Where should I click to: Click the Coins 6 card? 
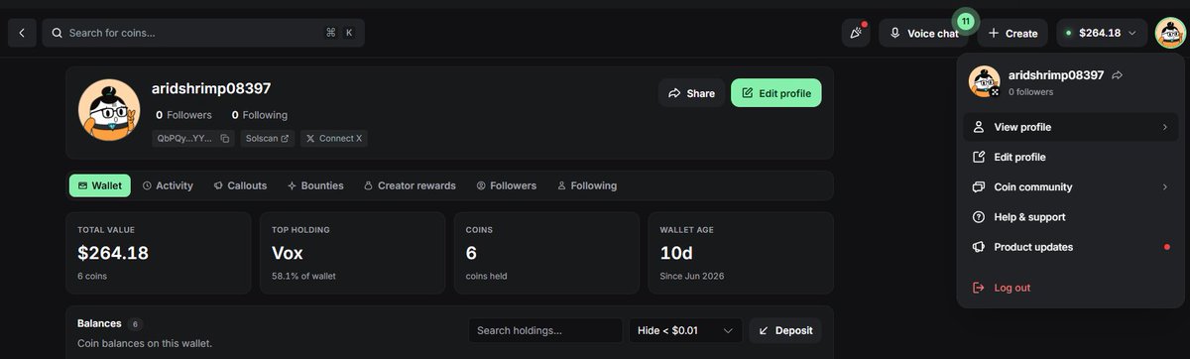coord(546,252)
